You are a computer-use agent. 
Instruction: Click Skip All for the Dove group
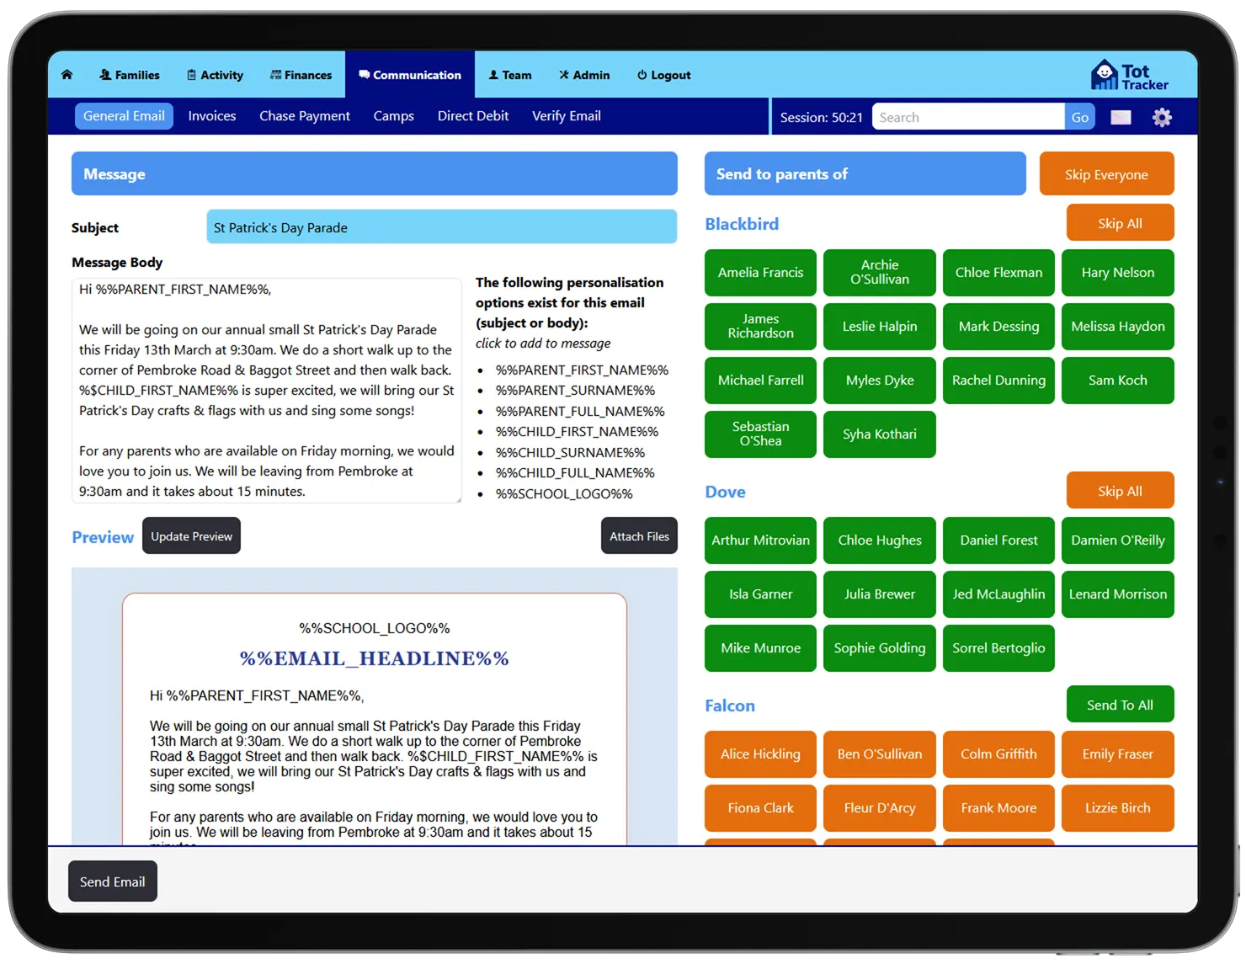coord(1120,490)
